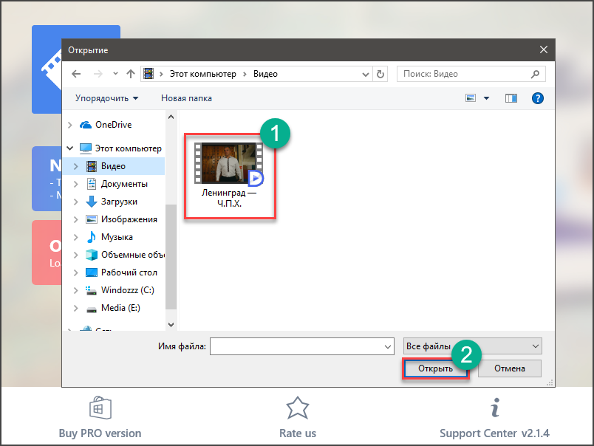Click the music note icon of Музыка
Screen dimensions: 594x446
tap(92, 237)
